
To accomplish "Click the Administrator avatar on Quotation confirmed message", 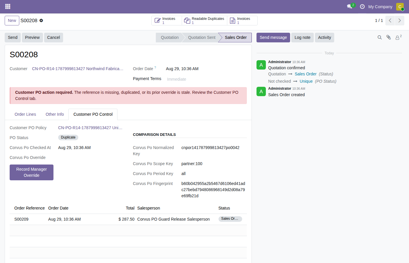I will pyautogui.click(x=261, y=65).
